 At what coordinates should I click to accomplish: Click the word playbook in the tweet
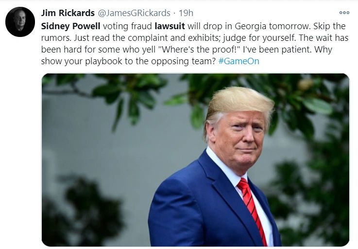pos(103,61)
